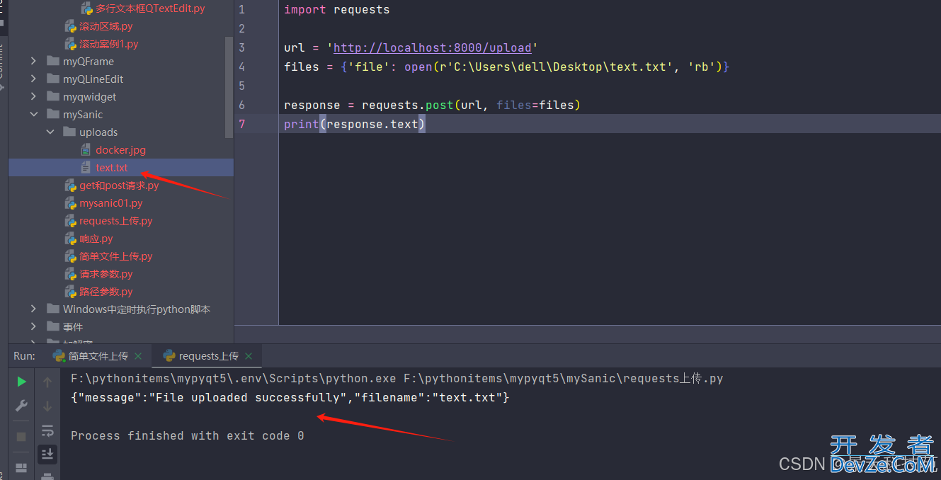The height and width of the screenshot is (480, 941).
Task: Switch to the requests上传 run tab
Action: pyautogui.click(x=209, y=356)
